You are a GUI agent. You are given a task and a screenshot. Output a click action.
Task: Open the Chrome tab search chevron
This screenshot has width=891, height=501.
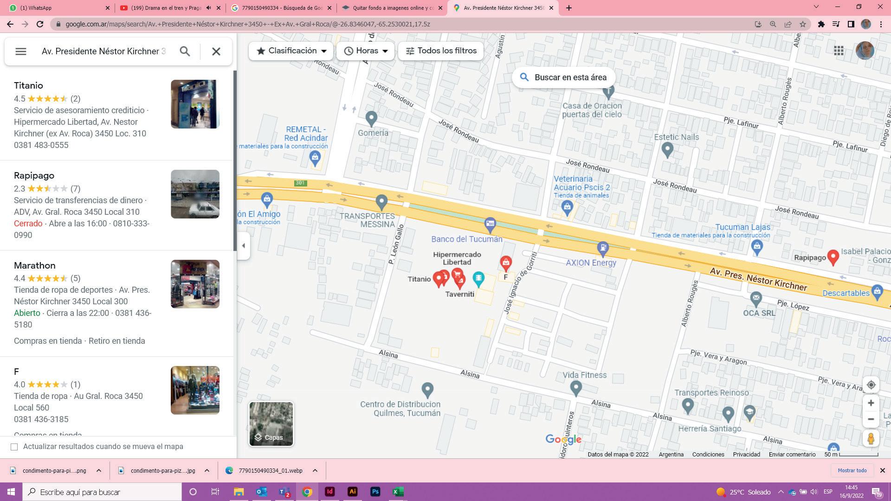click(x=816, y=7)
